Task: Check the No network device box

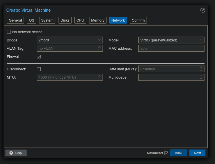Action: pos(9,32)
